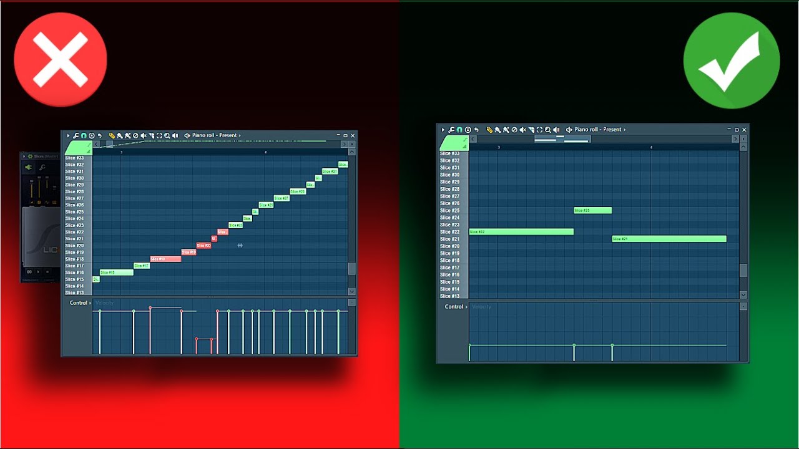Image resolution: width=799 pixels, height=449 pixels.
Task: Open the wrench tools menu in left piano roll
Action: pyautogui.click(x=76, y=135)
